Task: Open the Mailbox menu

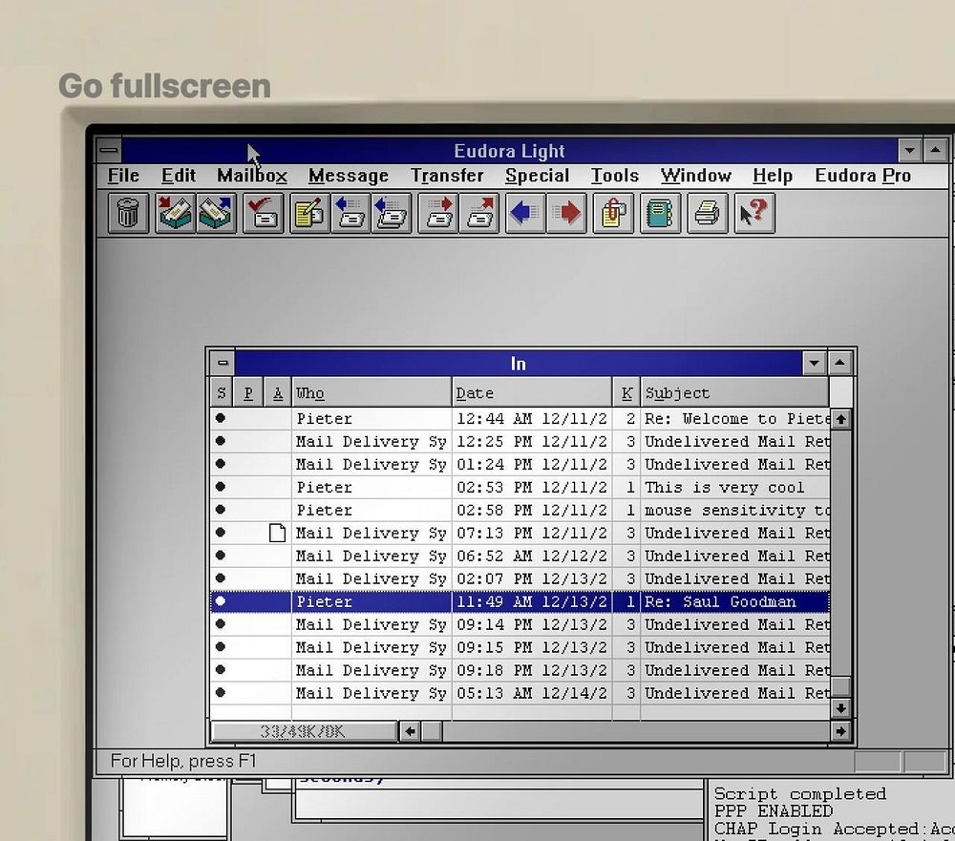Action: point(252,176)
